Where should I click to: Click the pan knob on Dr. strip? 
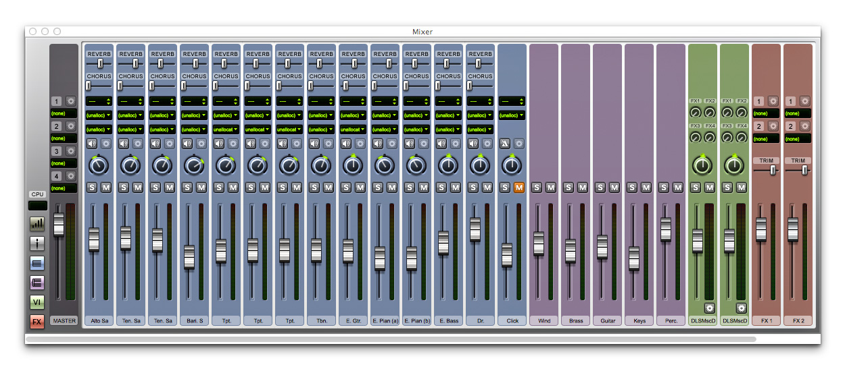coord(480,165)
